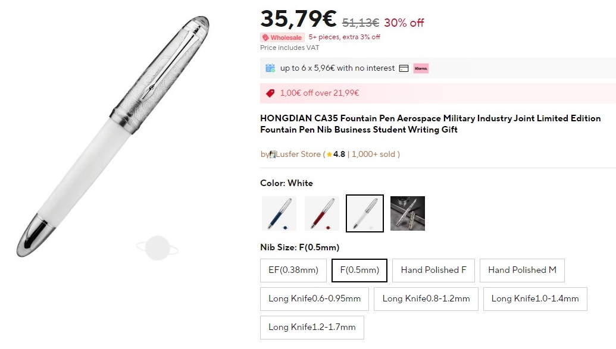
Task: Select the blue pen color option
Action: [x=279, y=213]
